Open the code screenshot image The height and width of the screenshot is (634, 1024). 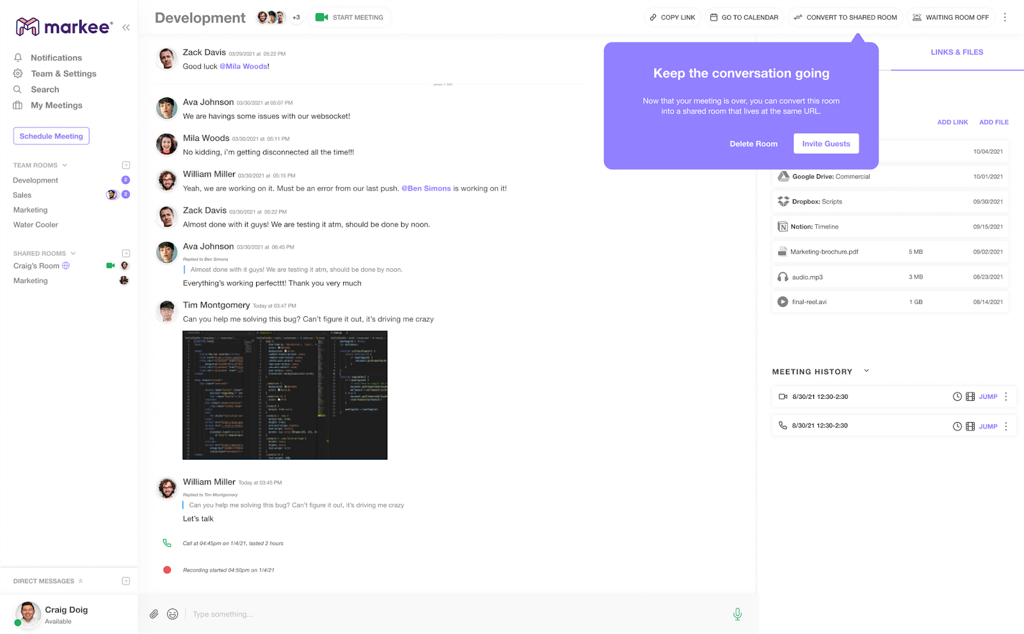(x=285, y=395)
